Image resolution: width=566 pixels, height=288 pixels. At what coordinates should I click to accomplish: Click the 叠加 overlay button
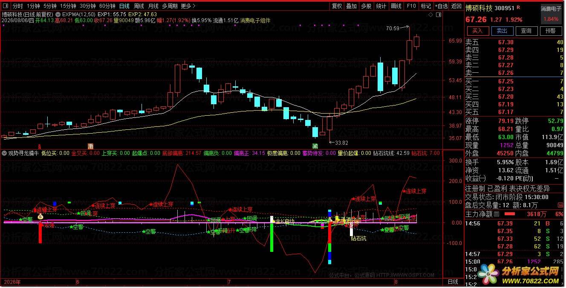point(352,6)
